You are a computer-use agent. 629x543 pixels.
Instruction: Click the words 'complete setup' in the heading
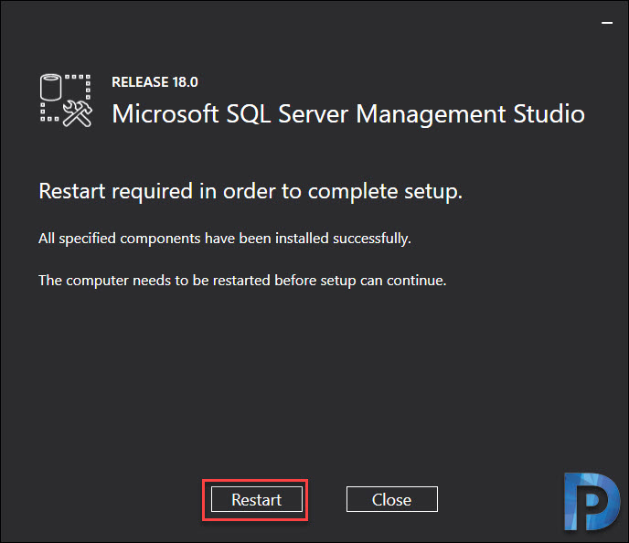[x=385, y=192]
